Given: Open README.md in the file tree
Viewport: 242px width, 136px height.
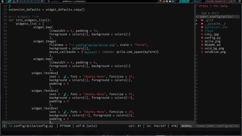Looking at the screenshot, I should tap(213, 45).
